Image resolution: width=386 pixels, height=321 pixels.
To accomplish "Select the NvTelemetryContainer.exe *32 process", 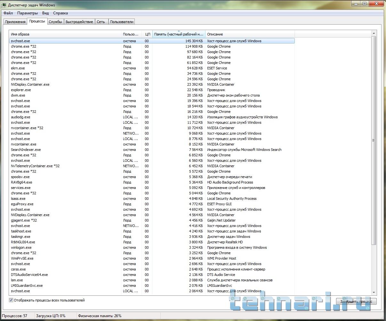I will point(152,166).
